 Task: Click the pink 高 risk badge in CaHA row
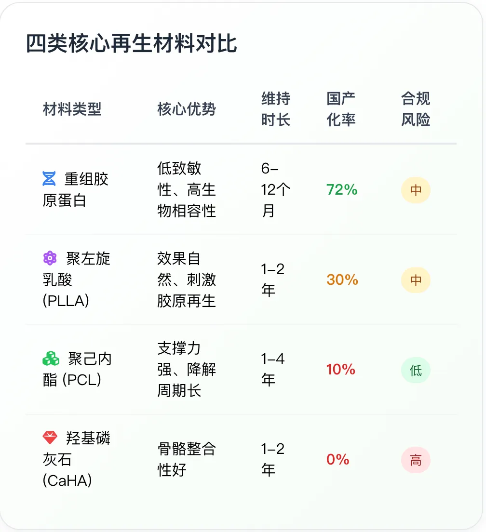point(416,460)
